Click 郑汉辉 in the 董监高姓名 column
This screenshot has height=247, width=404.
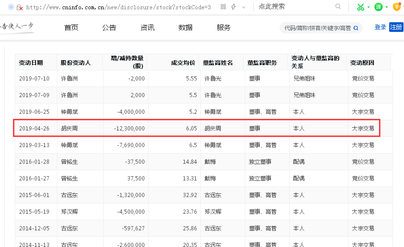coord(213,212)
